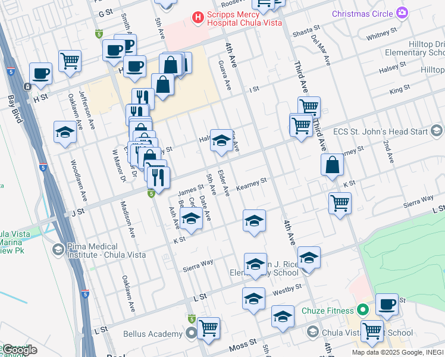Open the grocery cart pin near Sierra Way
The height and width of the screenshot is (357, 445).
pyautogui.click(x=340, y=202)
